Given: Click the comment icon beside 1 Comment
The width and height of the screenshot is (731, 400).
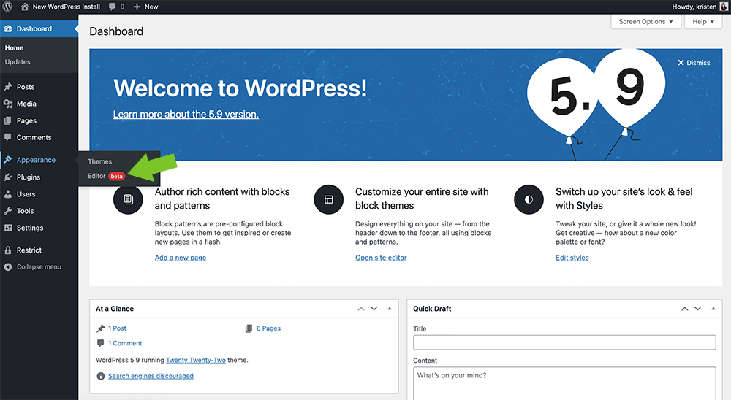Looking at the screenshot, I should 100,343.
